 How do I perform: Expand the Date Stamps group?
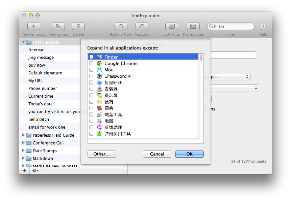tap(23, 150)
